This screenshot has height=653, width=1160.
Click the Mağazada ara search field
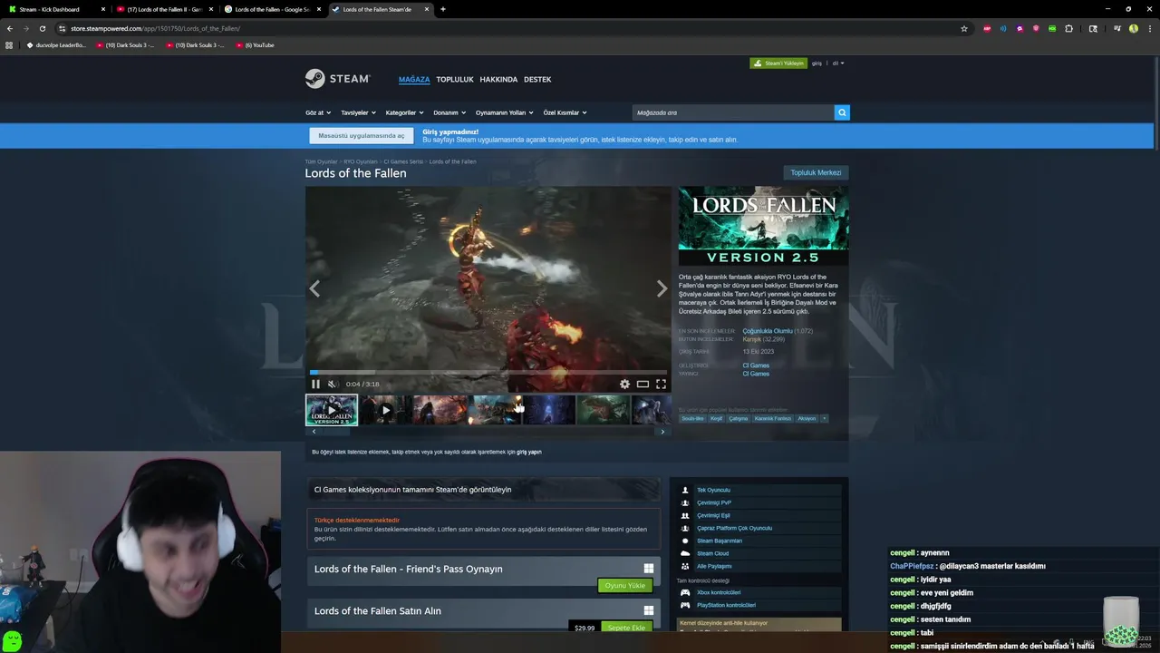click(733, 112)
